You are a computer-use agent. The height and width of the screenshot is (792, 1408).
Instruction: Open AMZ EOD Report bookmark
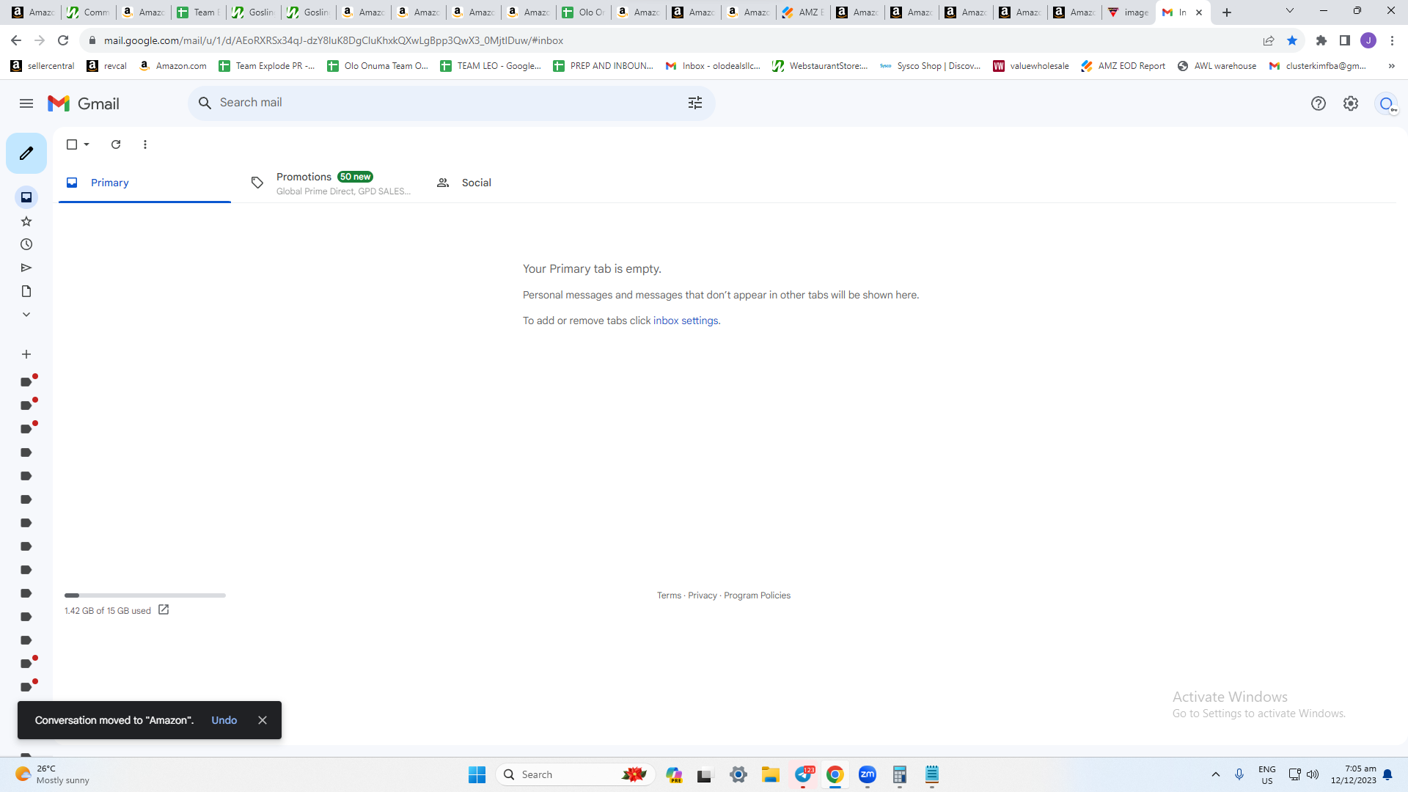coord(1123,66)
